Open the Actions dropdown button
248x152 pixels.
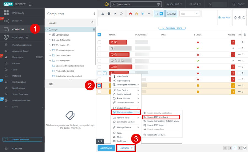click(126, 148)
